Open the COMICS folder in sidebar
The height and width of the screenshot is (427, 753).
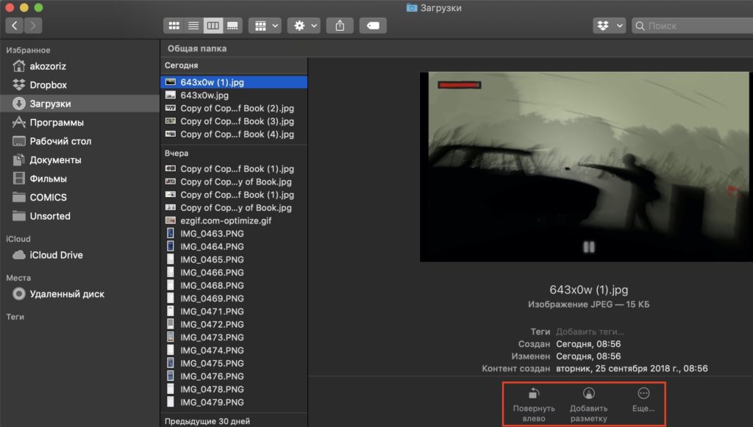tap(48, 197)
